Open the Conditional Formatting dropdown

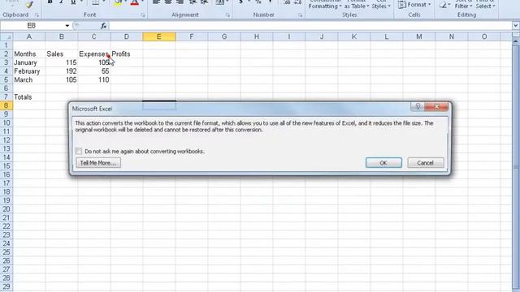click(325, 4)
